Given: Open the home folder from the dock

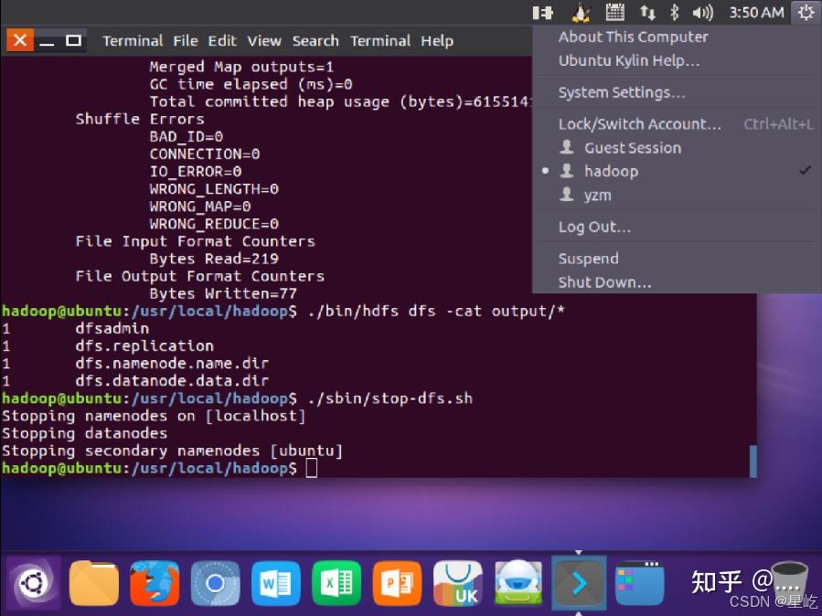Looking at the screenshot, I should [93, 582].
